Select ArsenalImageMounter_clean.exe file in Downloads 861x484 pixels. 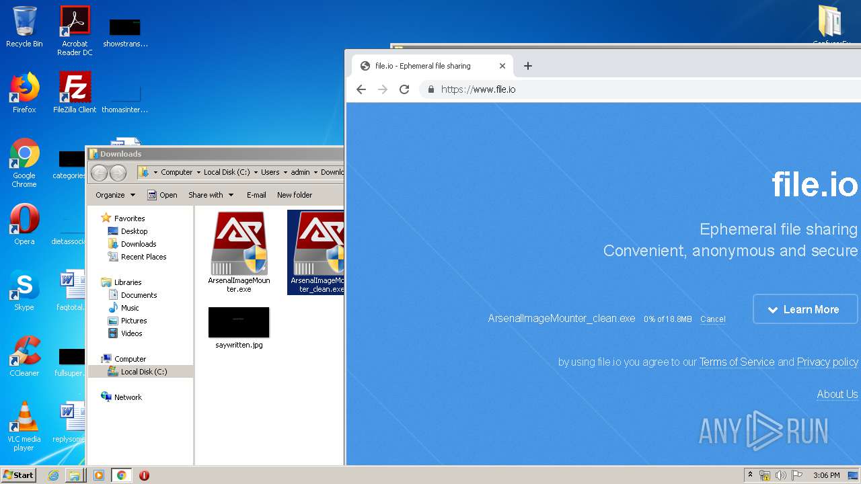click(316, 253)
